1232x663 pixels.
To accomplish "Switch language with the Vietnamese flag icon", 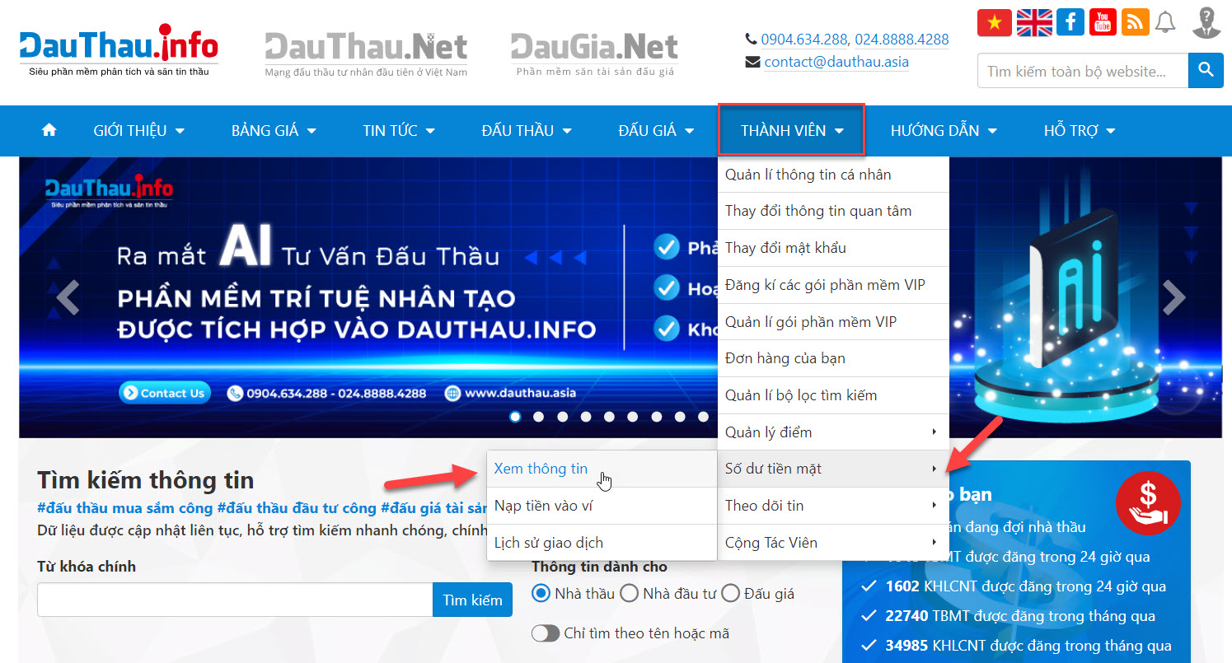I will click(x=994, y=22).
